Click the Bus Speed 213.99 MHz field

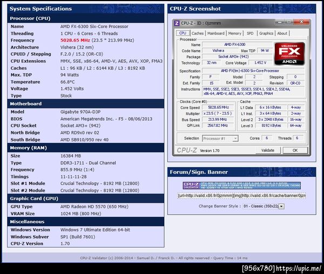(218, 119)
